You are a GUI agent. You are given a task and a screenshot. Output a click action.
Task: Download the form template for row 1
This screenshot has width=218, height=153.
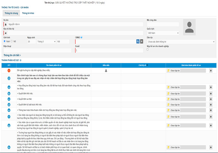106,71
